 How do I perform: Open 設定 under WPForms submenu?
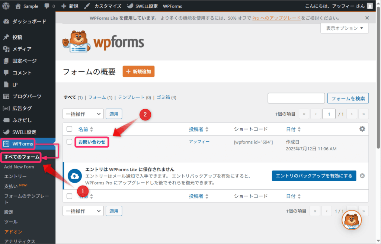pos(9,212)
